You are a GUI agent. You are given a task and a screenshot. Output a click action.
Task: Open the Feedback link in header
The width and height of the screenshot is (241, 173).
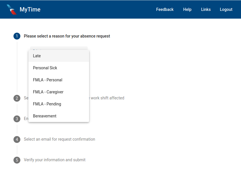point(165,9)
